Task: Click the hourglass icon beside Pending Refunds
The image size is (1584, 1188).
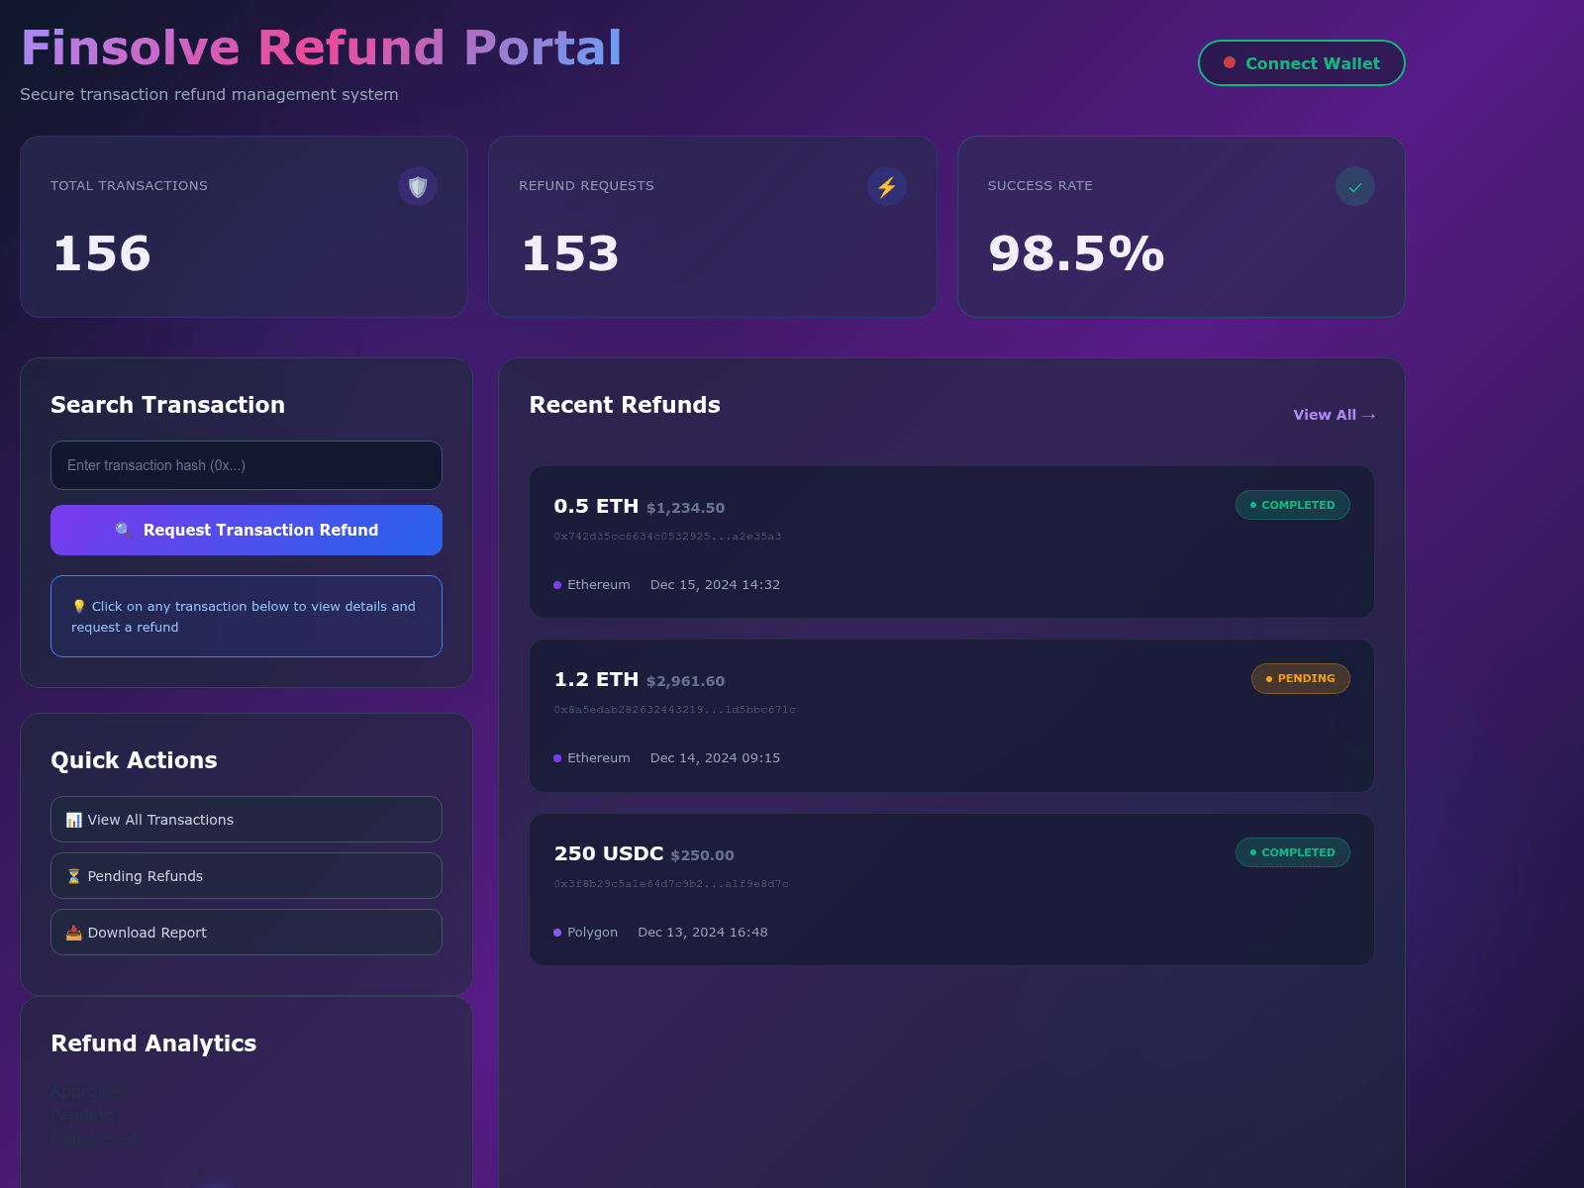Action: tap(74, 876)
